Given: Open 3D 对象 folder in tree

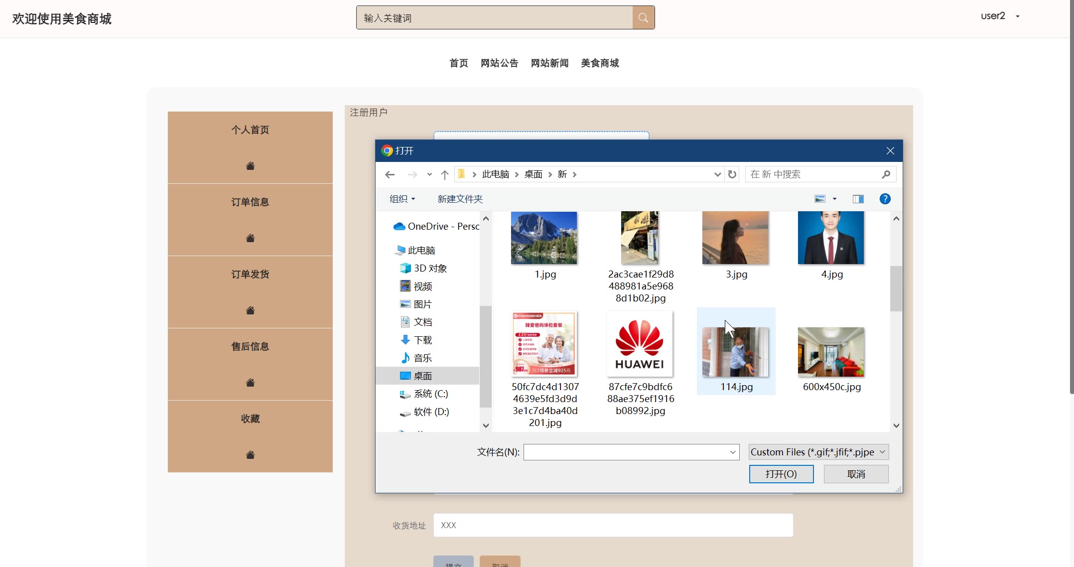Looking at the screenshot, I should click(x=423, y=268).
